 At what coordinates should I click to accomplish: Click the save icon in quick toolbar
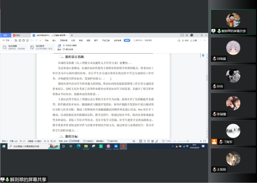16,41
